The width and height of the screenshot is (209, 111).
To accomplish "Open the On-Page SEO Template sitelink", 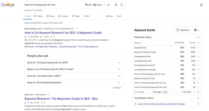I will (x=46, y=47).
